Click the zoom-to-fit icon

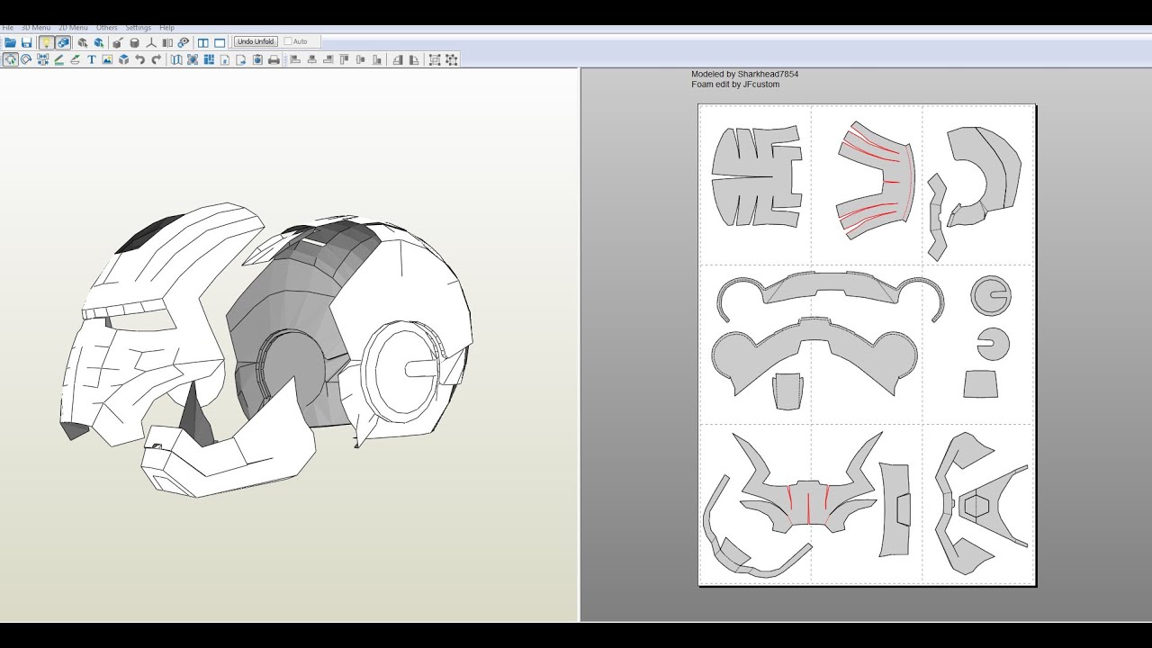click(x=193, y=59)
